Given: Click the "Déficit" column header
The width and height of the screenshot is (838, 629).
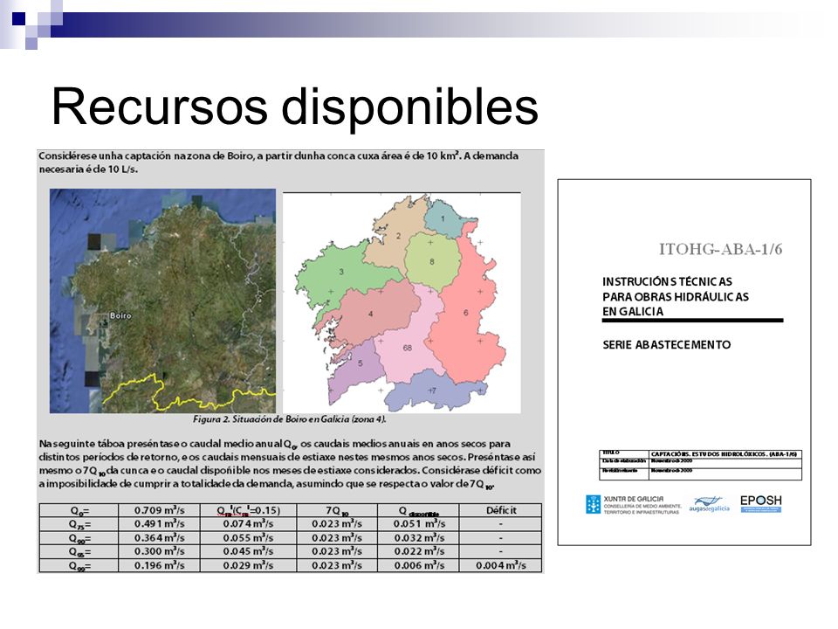Looking at the screenshot, I should point(500,510).
